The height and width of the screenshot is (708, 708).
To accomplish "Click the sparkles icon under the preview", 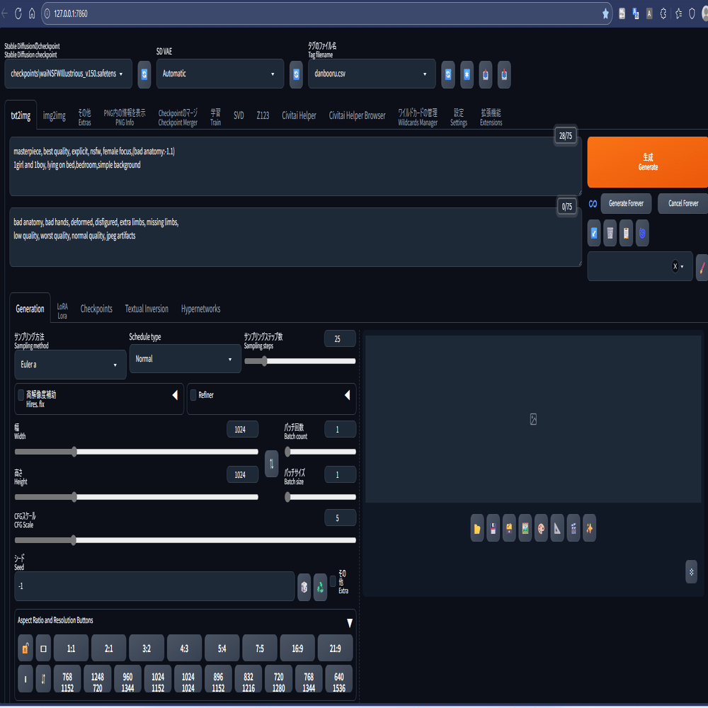I will pos(589,528).
